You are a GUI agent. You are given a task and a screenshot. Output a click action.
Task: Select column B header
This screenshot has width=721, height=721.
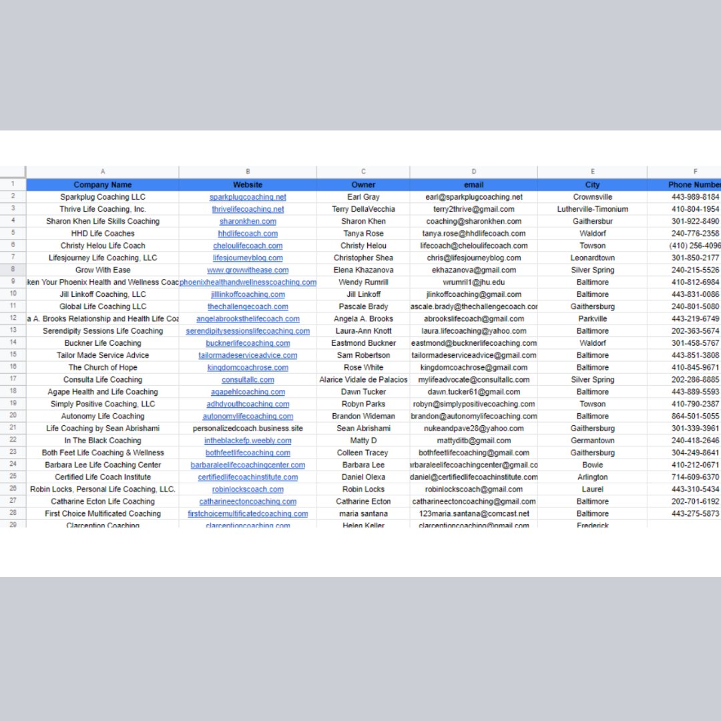[247, 171]
